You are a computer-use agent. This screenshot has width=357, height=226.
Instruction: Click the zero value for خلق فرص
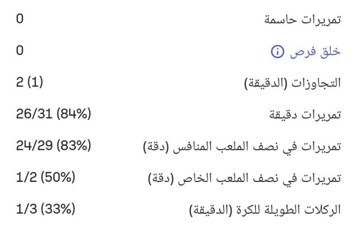(20, 51)
